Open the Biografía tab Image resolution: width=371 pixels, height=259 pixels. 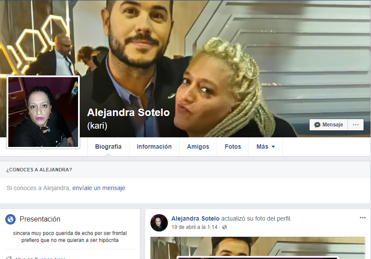108,147
